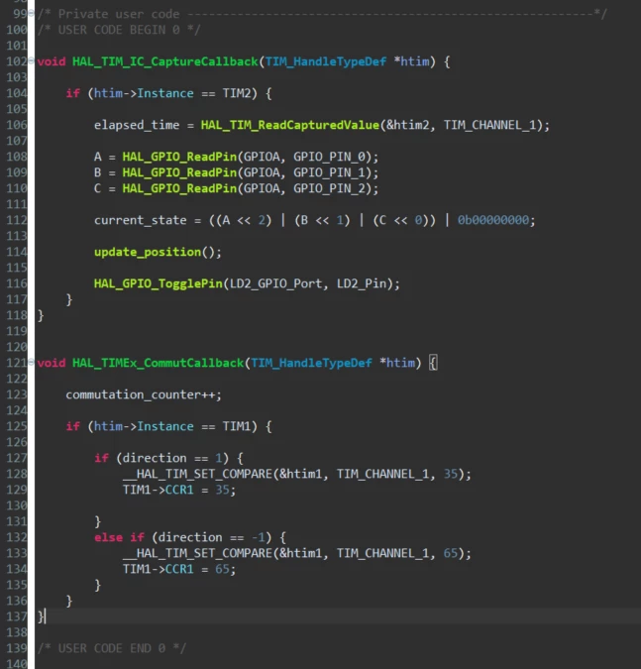This screenshot has height=669, width=641.
Task: Click '(A << 2)' in the current_state expression
Action: pyautogui.click(x=244, y=220)
